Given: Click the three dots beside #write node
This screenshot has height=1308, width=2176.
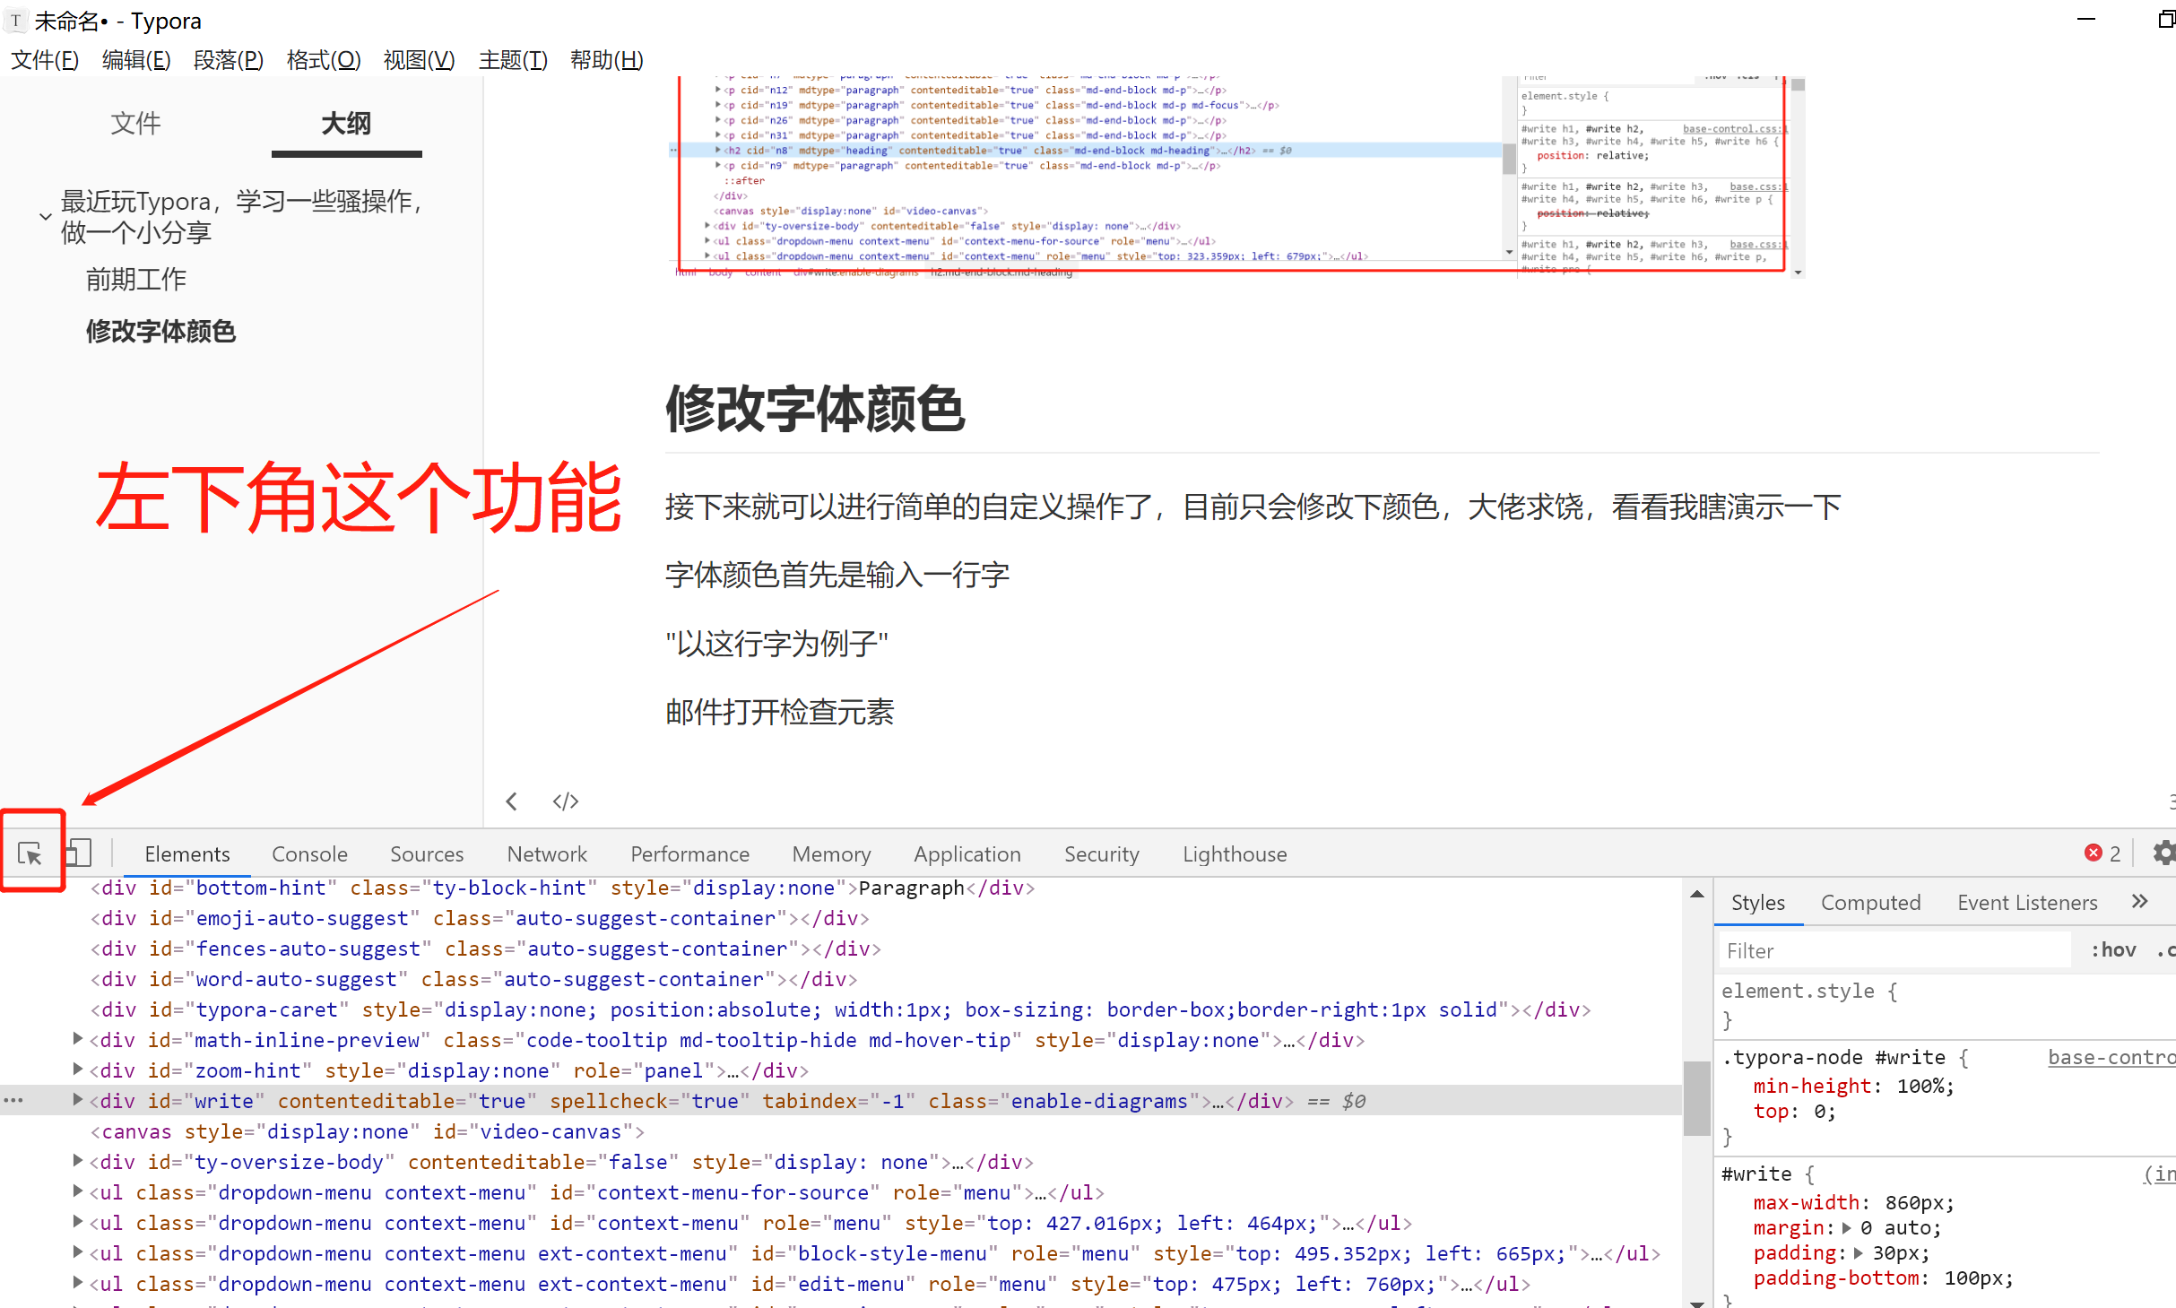Looking at the screenshot, I should pyautogui.click(x=13, y=1100).
